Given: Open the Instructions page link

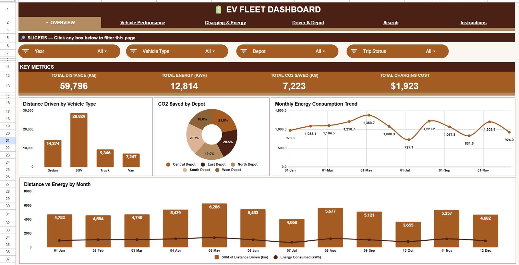Looking at the screenshot, I should [473, 23].
